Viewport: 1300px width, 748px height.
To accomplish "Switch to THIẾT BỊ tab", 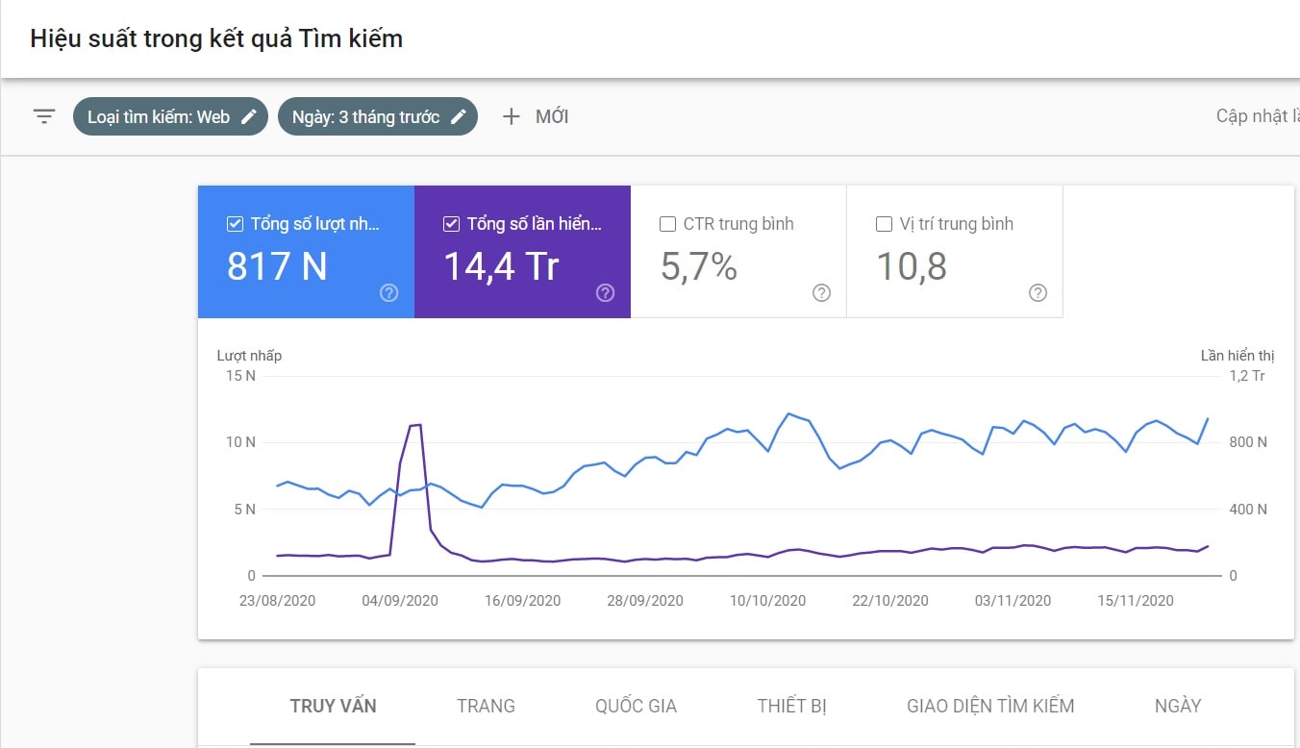I will click(792, 707).
